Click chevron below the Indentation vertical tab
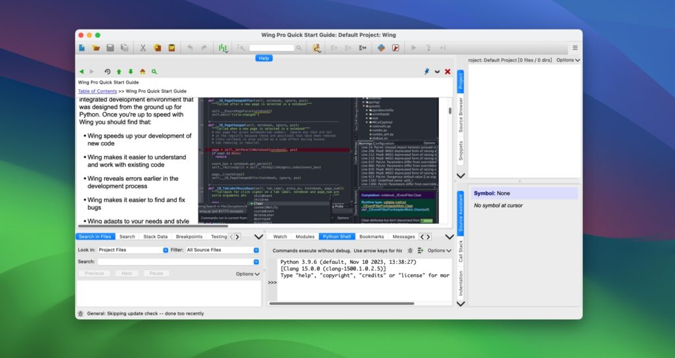This screenshot has height=358, width=675. point(461,304)
